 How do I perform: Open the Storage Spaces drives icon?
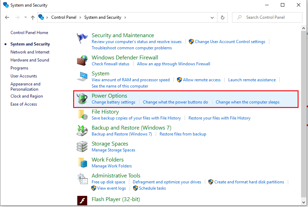[x=82, y=147]
